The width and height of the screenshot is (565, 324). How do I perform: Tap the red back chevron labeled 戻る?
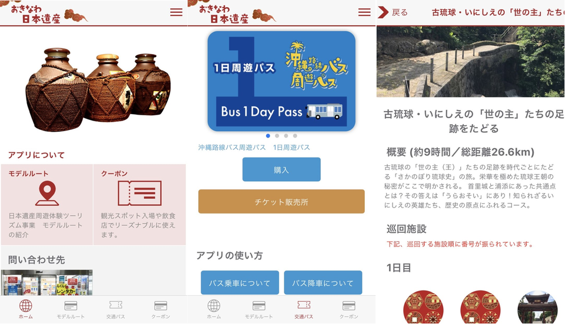coord(383,12)
